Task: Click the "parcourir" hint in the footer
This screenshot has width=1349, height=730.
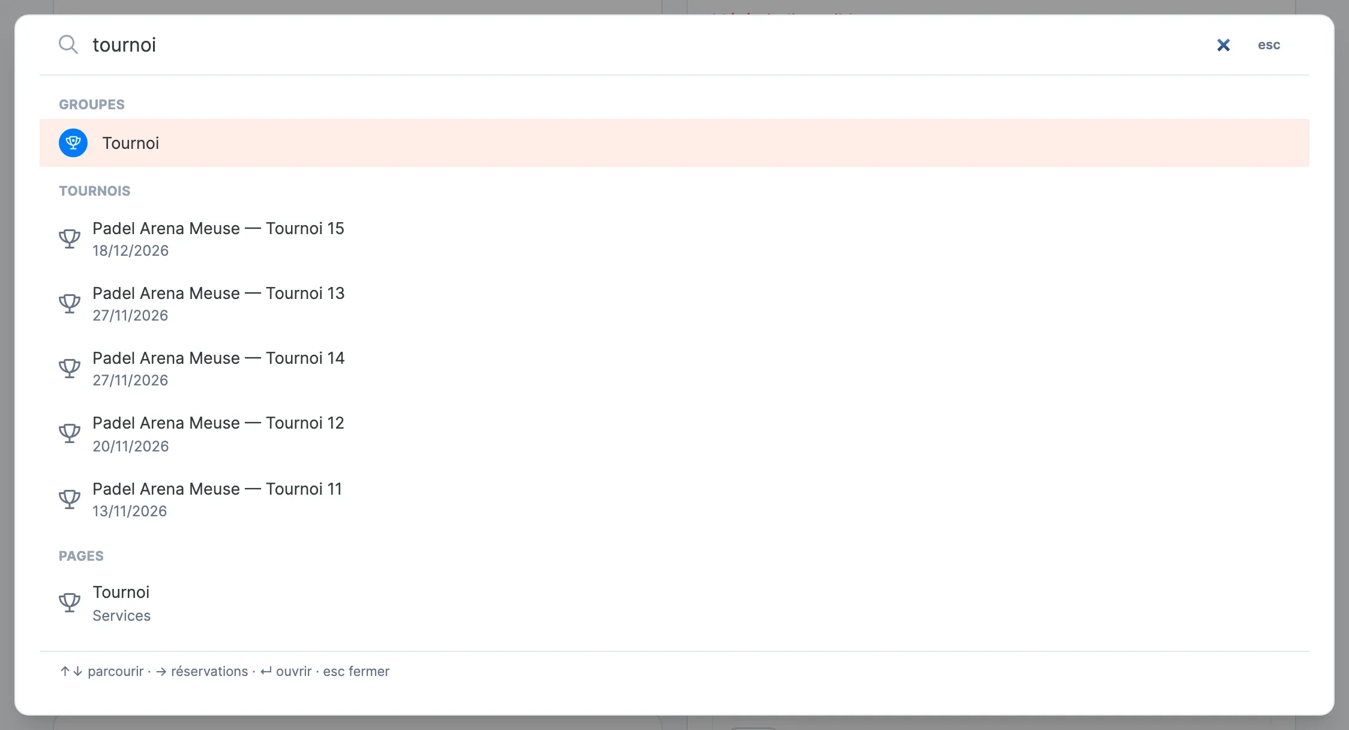Action: click(115, 671)
